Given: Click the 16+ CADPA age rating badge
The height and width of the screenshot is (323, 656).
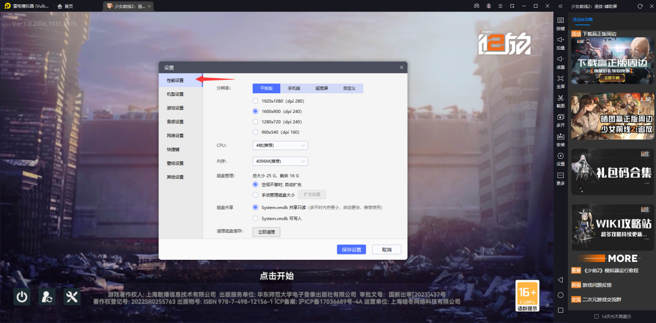Looking at the screenshot, I should (x=527, y=296).
